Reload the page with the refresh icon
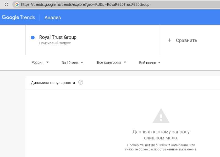Screen dimensions: 220x157 pos(7,4)
